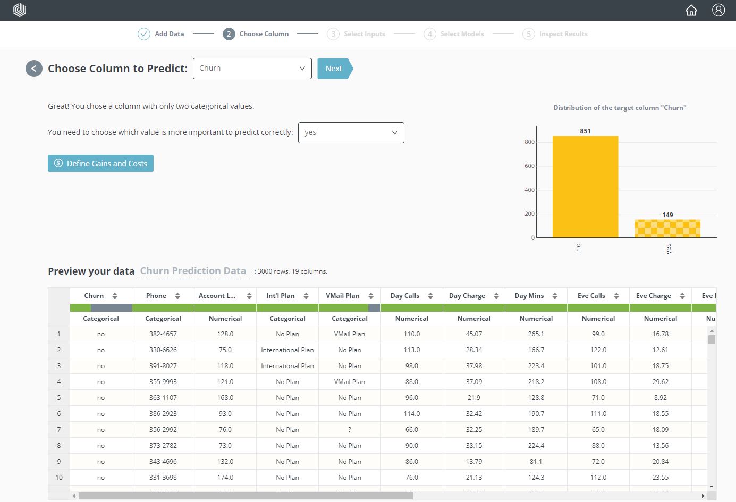The image size is (736, 502).
Task: Sort by the Churn column arrows
Action: tap(115, 296)
